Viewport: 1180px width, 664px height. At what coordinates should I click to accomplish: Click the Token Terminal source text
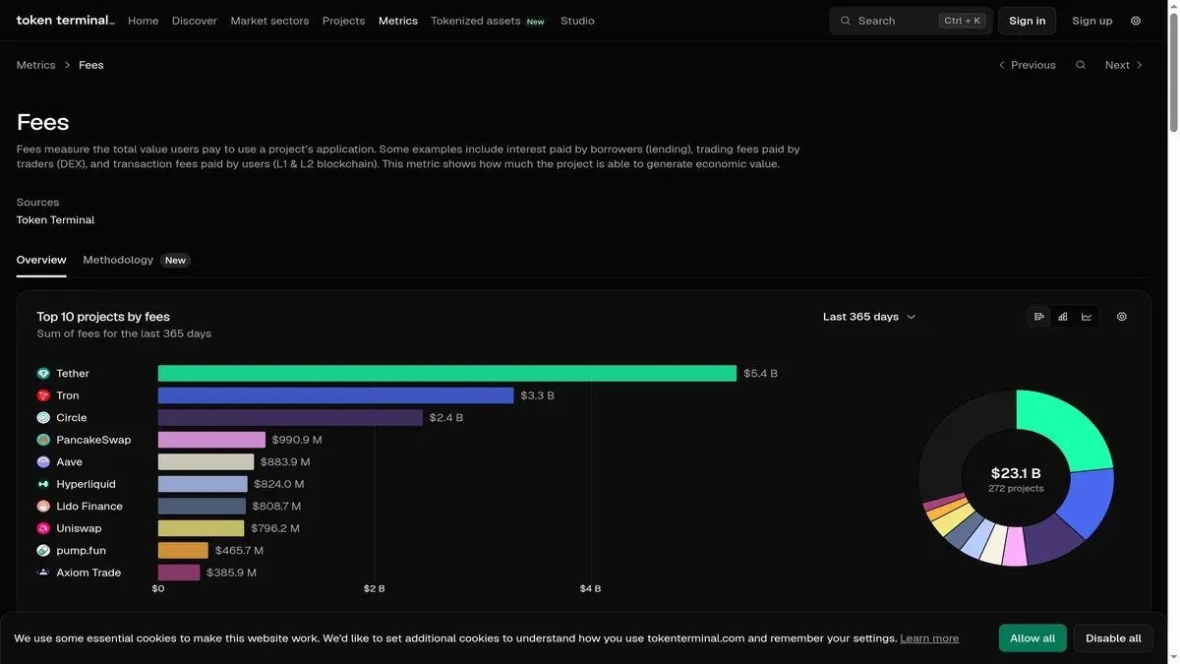(55, 220)
